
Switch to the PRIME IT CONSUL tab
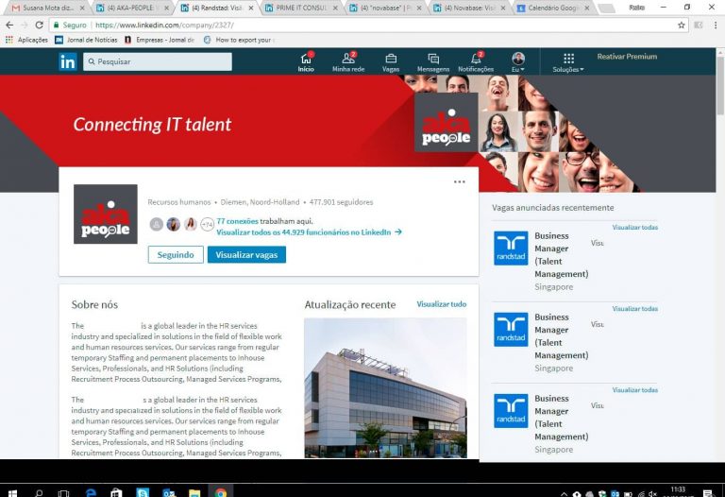pos(301,8)
